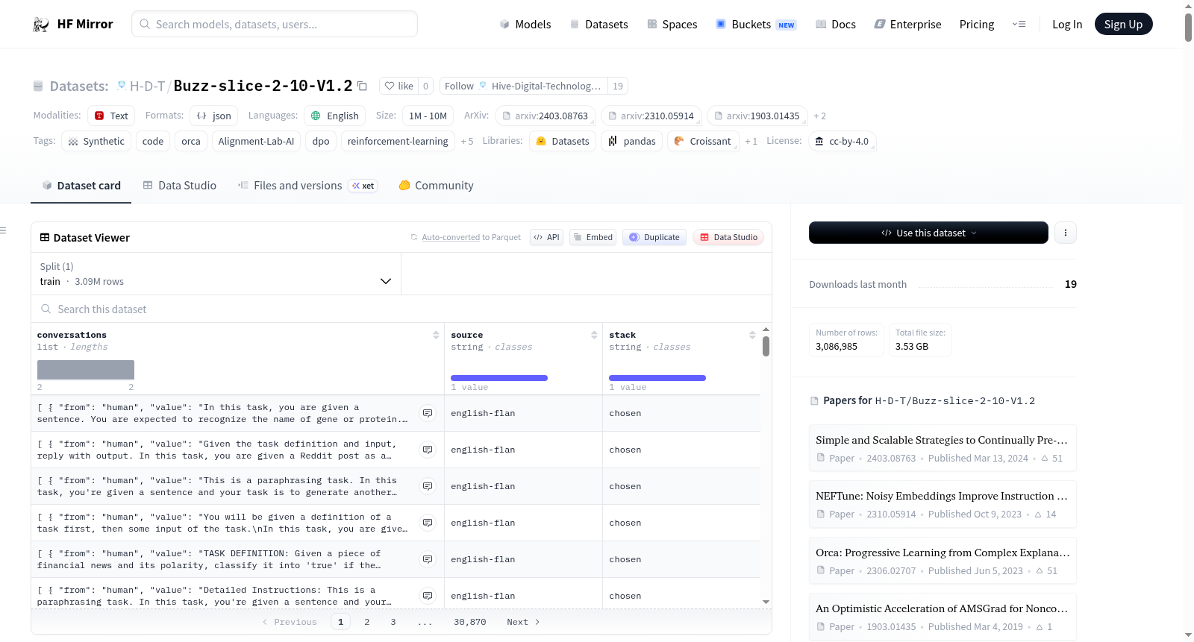Open the Pricing page
Image resolution: width=1194 pixels, height=642 pixels.
tap(977, 25)
